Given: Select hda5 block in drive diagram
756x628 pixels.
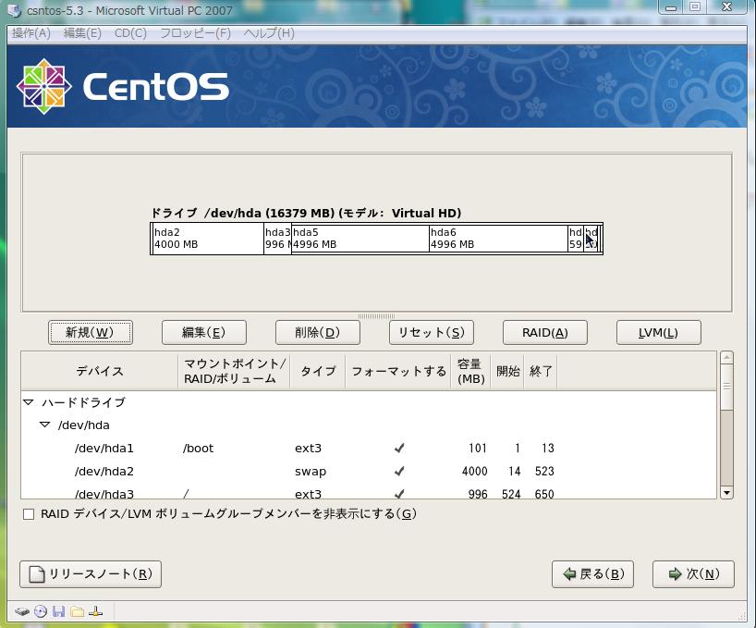Looking at the screenshot, I should (360, 239).
